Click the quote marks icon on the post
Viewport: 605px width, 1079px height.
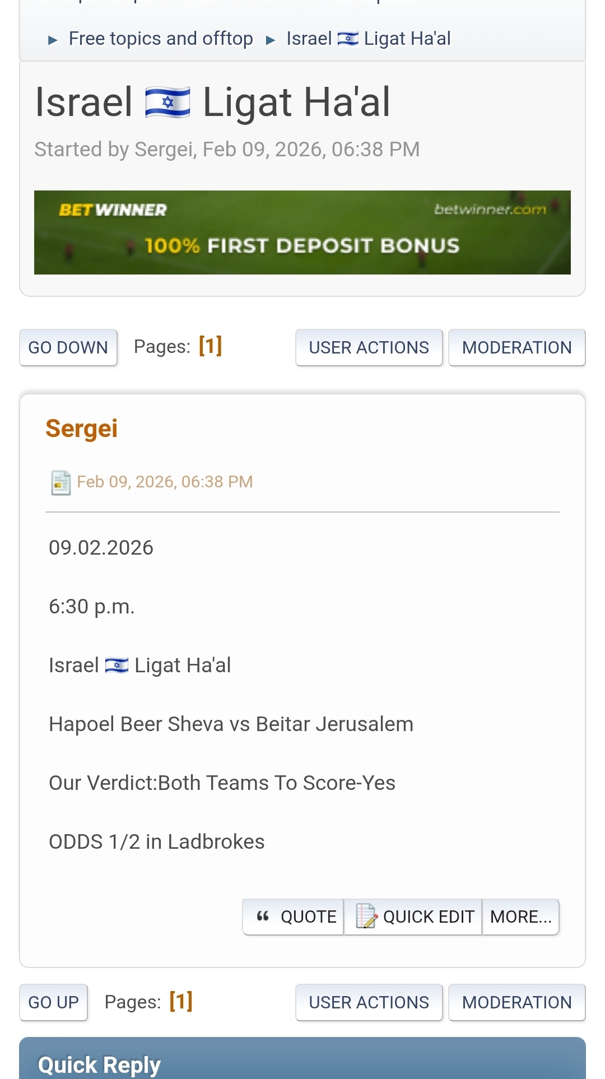[x=263, y=917]
